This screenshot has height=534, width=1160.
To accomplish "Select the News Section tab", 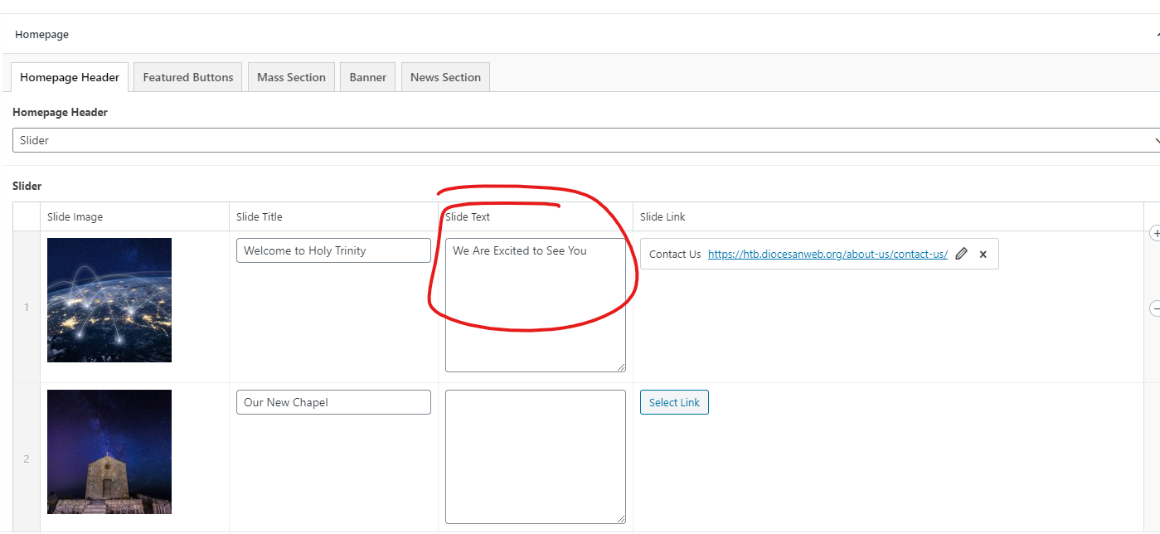I will click(x=445, y=77).
